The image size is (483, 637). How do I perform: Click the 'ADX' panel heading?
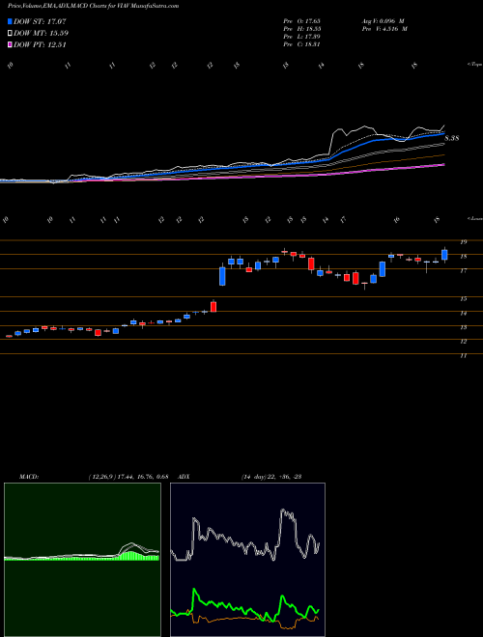click(185, 477)
